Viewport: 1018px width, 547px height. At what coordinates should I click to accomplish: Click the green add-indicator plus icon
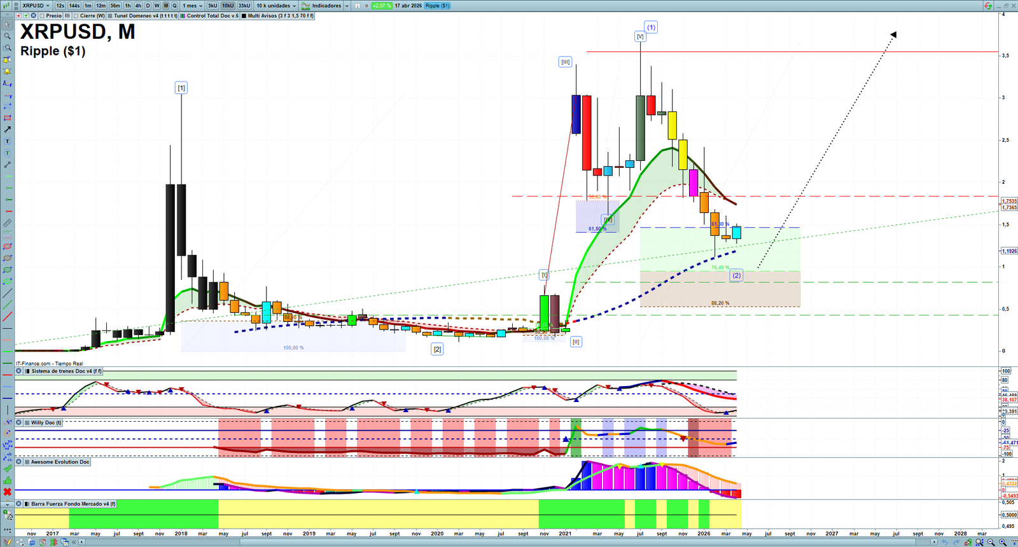[x=26, y=16]
